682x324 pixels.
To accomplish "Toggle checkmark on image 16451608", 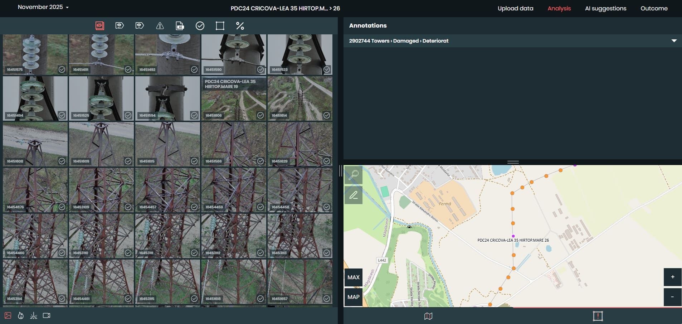I will point(62,161).
